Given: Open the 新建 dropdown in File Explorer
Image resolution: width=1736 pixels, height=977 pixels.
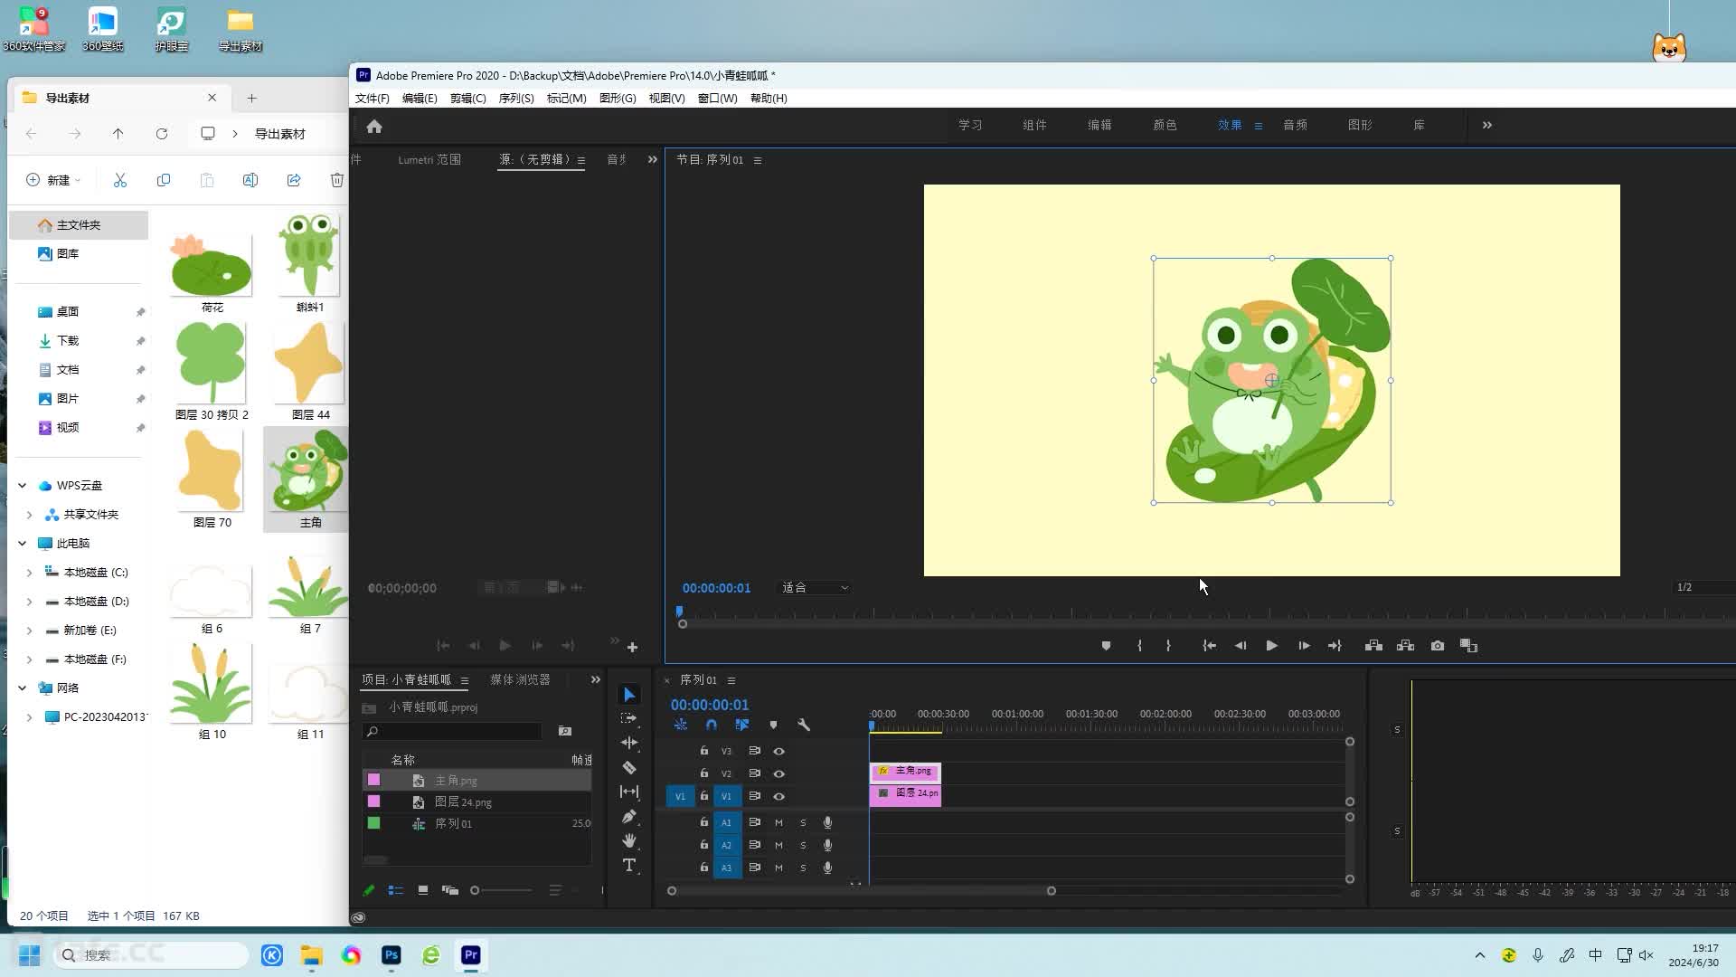Looking at the screenshot, I should (x=54, y=180).
